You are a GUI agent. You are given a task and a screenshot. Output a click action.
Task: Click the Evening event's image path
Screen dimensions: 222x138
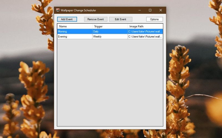pos(145,36)
